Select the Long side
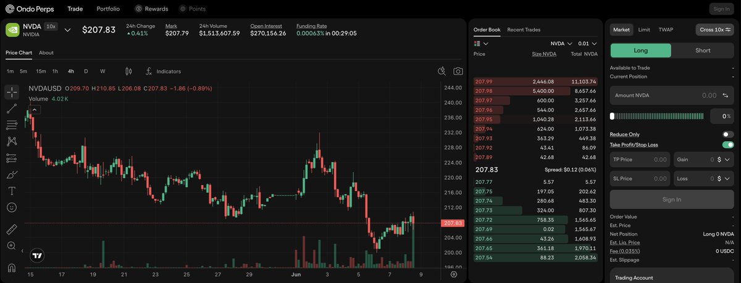 click(x=640, y=51)
